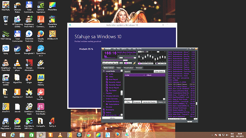Screen dimensions: 246x138
Task: Open Steam desktop icon
Action: [x=17, y=50]
